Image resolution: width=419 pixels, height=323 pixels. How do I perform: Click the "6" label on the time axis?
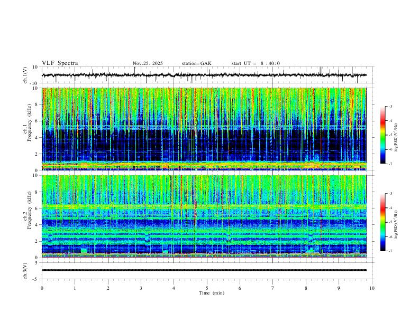click(x=240, y=288)
